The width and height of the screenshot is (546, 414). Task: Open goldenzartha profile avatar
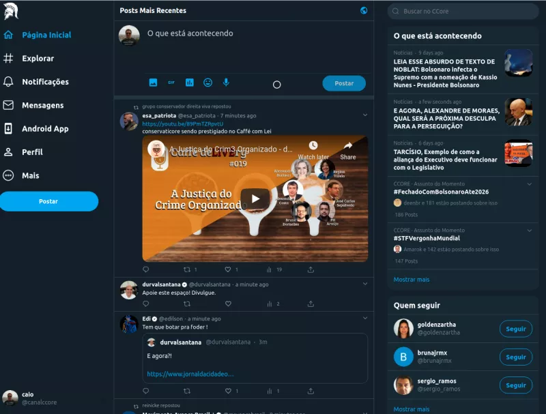point(403,329)
